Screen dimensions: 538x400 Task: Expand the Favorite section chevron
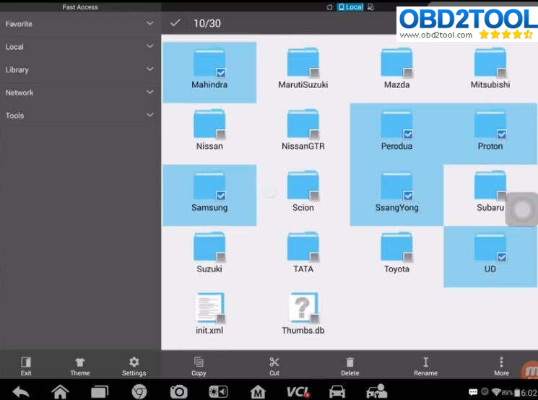[x=150, y=23]
